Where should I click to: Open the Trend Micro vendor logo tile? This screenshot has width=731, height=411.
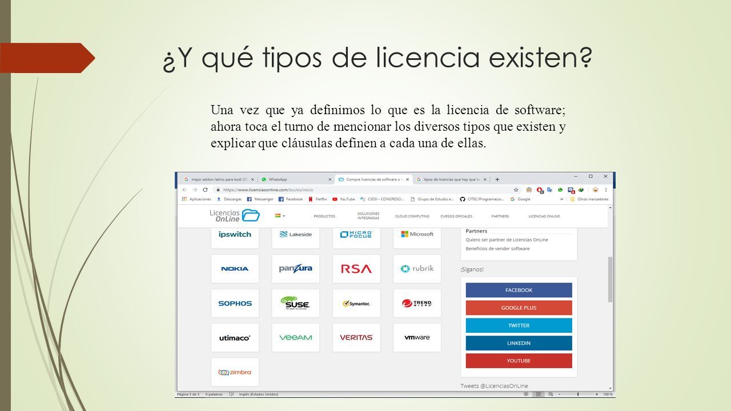point(417,303)
